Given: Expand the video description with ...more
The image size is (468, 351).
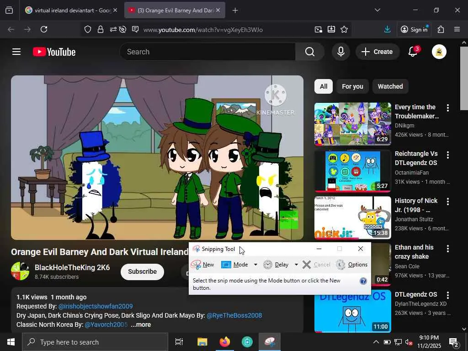Looking at the screenshot, I should (141, 325).
